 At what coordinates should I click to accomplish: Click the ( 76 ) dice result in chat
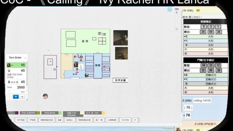(x=188, y=108)
